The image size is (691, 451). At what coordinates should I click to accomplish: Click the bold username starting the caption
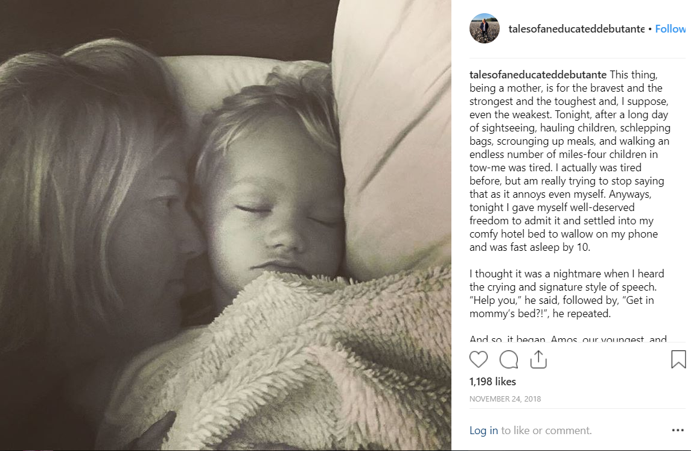click(x=538, y=75)
